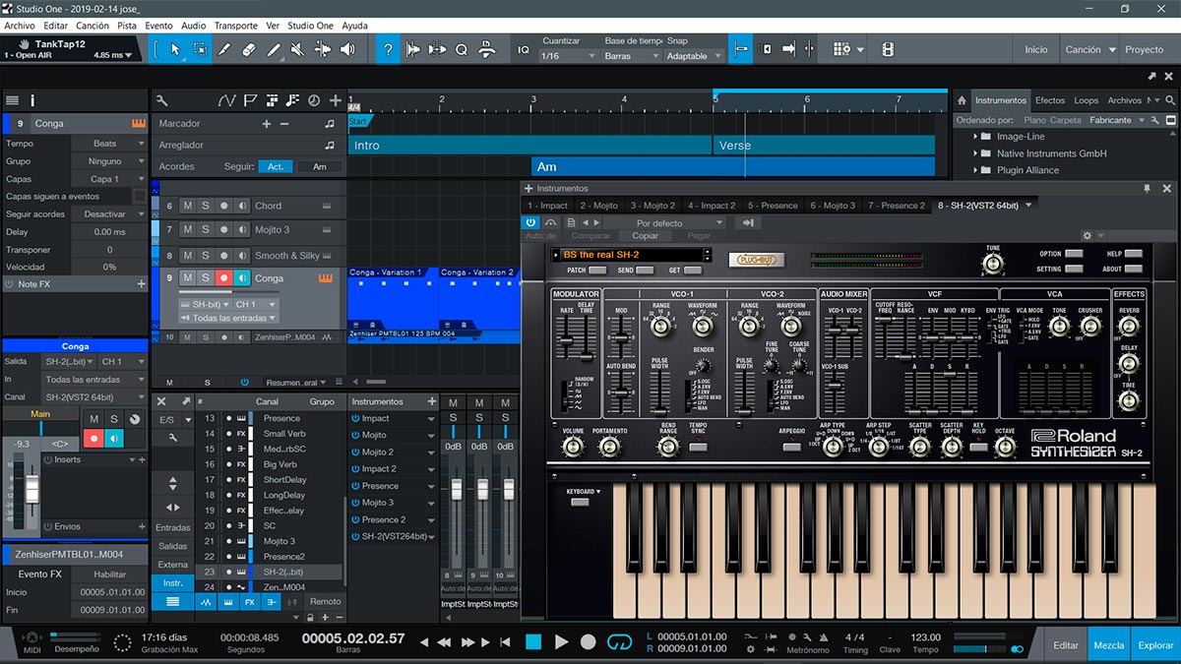1181x664 pixels.
Task: Select the Arrow tool in the toolbar
Action: (x=175, y=49)
